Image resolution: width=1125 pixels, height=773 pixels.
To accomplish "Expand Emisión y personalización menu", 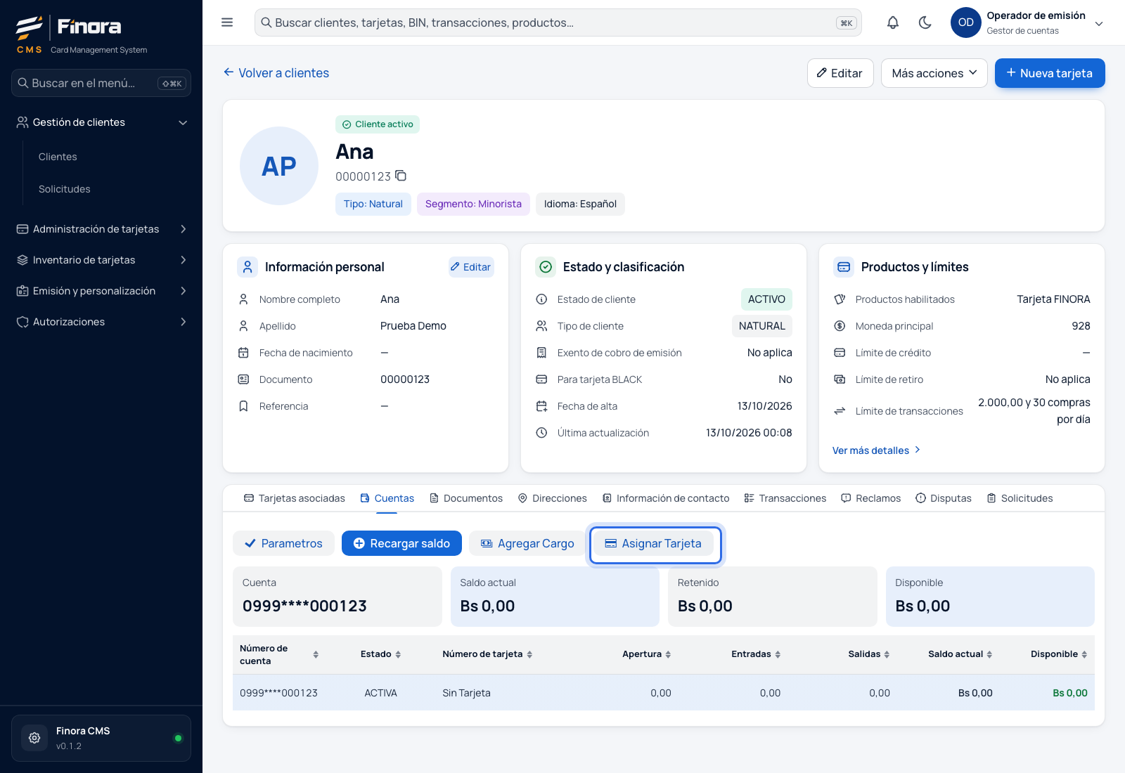I will [x=101, y=291].
